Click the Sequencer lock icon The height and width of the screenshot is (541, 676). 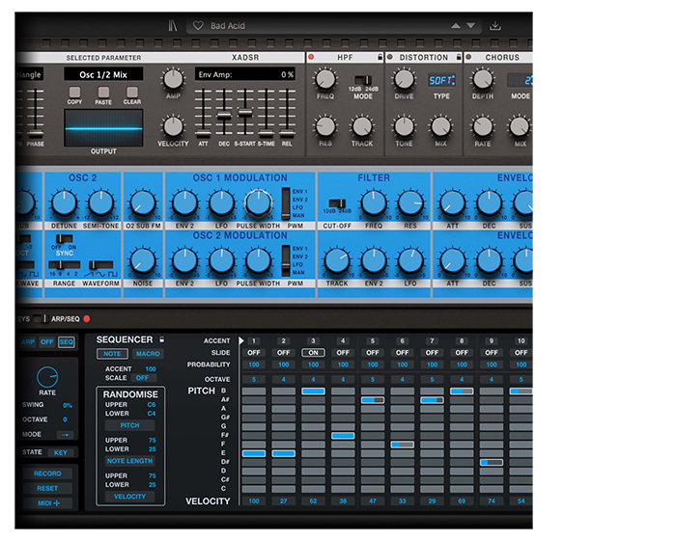[x=161, y=339]
